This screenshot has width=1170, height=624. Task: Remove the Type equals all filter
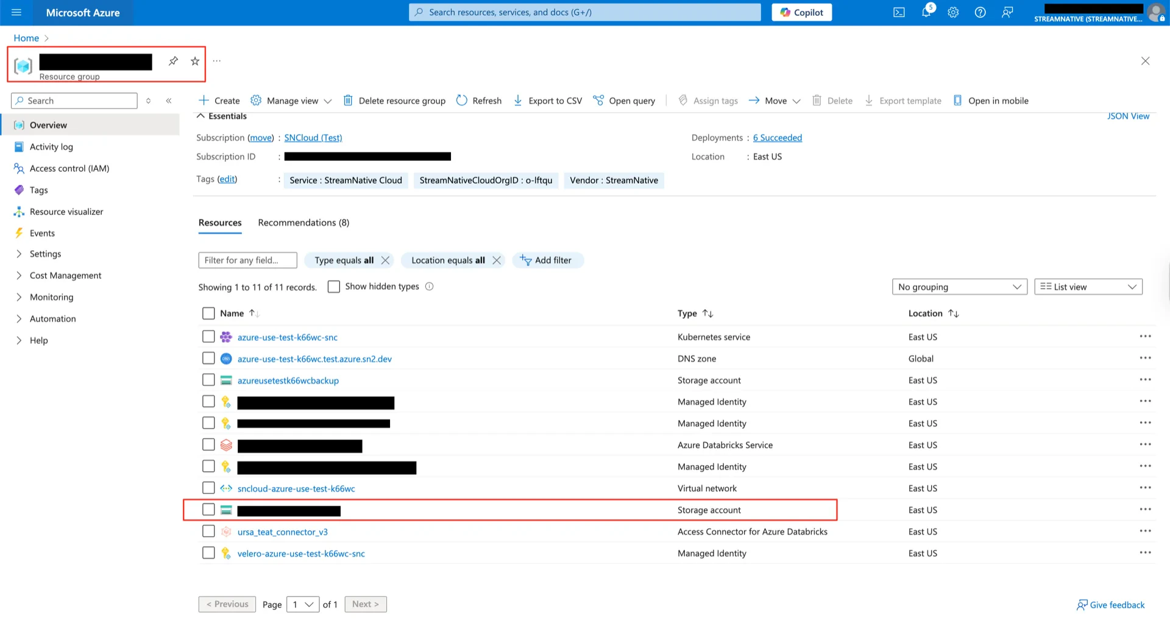385,260
